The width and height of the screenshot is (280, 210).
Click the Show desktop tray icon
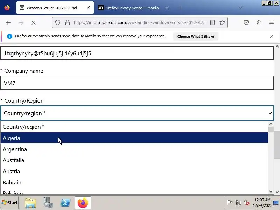click(276, 203)
